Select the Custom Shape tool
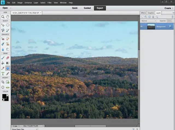This screenshot has height=130, width=175. click(x=8, y=68)
